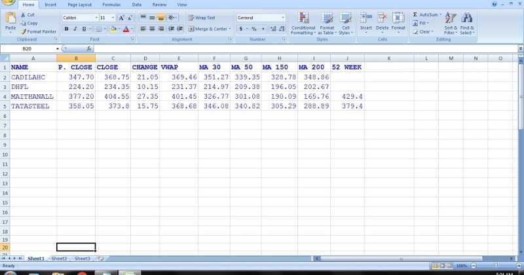Toggle Bold formatting
Image resolution: width=524 pixels, height=275 pixels.
[66, 29]
